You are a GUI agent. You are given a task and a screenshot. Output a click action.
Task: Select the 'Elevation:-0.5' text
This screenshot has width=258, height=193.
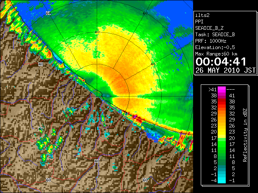(215, 47)
